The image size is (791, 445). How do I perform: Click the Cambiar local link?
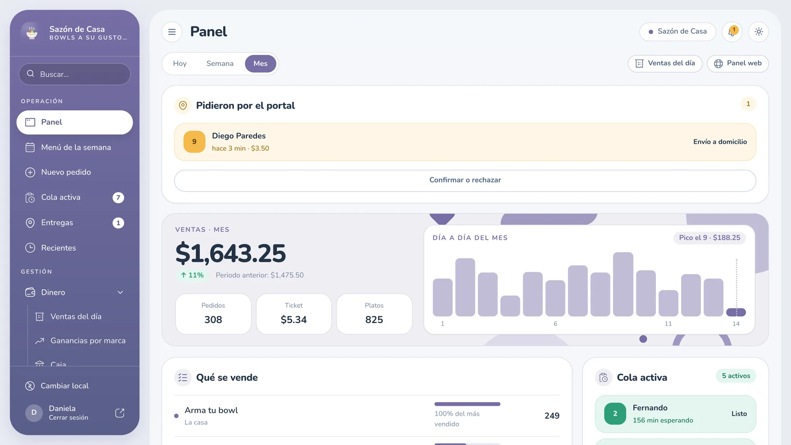click(65, 386)
